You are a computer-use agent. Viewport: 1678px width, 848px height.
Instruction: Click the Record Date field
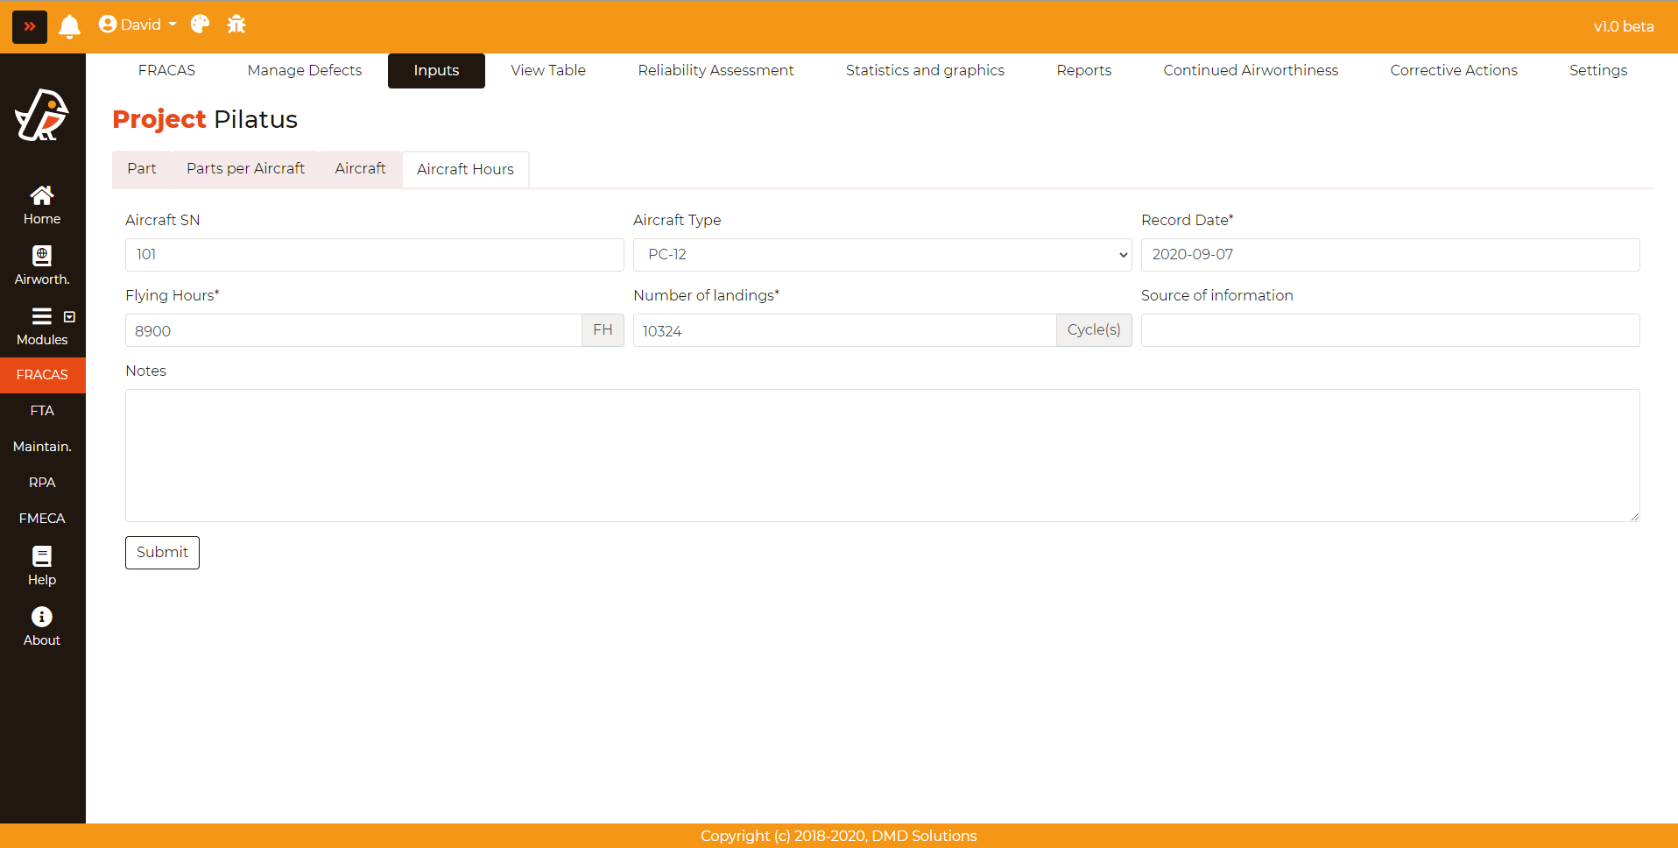tap(1390, 255)
